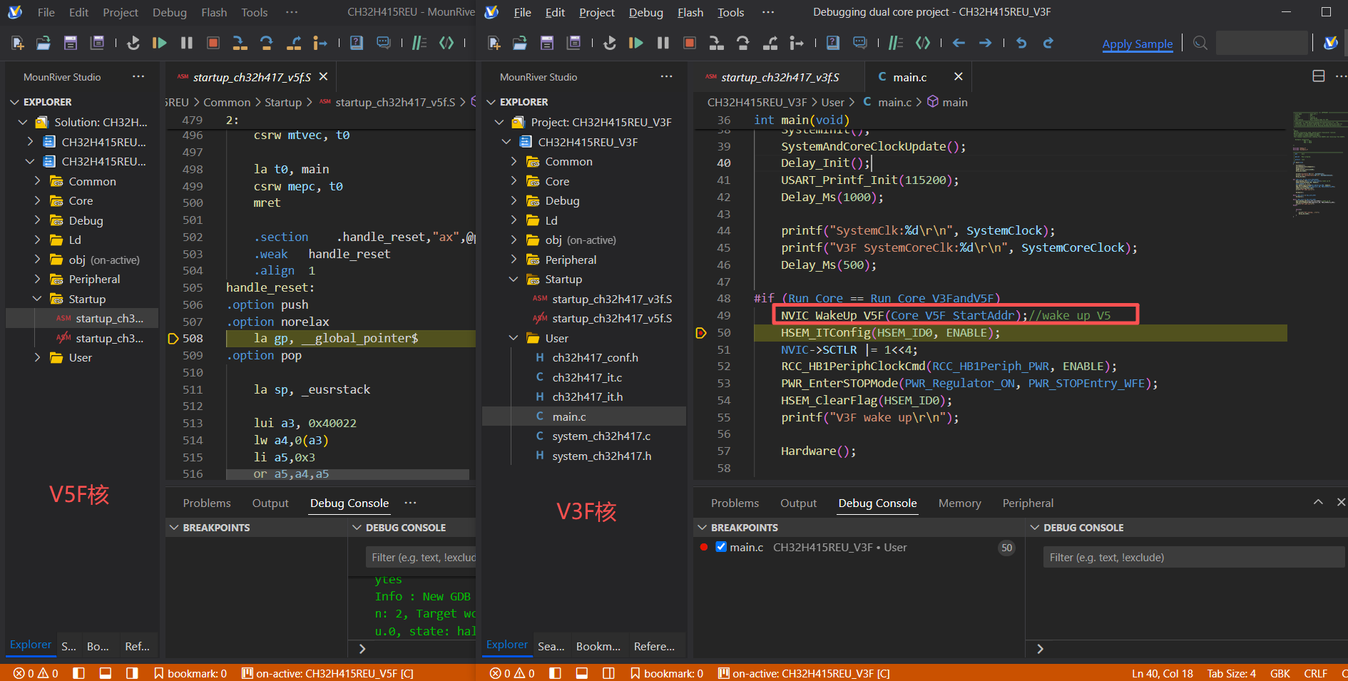Stop the debug session in V3F window
1348x681 pixels.
point(689,43)
